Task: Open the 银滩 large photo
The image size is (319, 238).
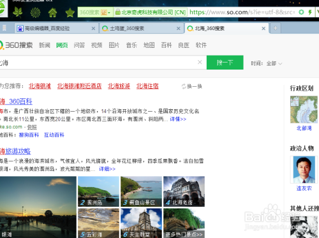Action: pyautogui.click(x=38, y=207)
